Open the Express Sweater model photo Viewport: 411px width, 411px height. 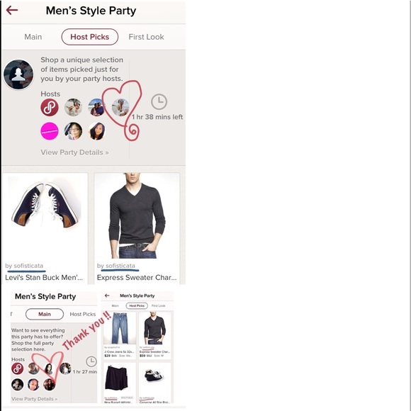tap(137, 215)
